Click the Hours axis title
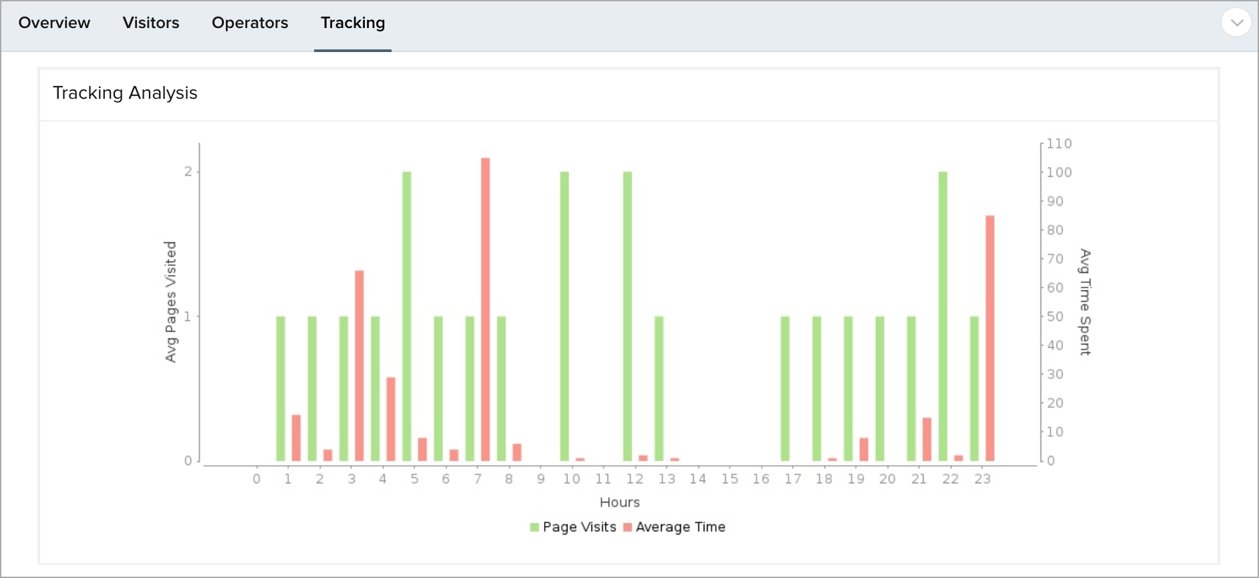The image size is (1259, 578). tap(619, 503)
